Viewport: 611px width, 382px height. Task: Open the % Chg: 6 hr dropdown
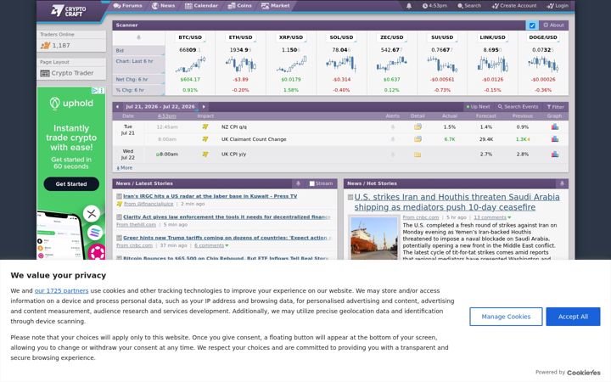(138, 90)
